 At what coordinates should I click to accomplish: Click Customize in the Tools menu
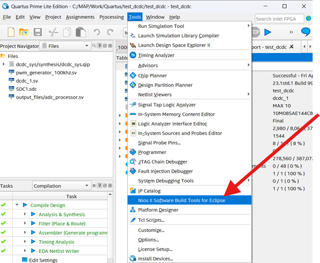pyautogui.click(x=190, y=230)
